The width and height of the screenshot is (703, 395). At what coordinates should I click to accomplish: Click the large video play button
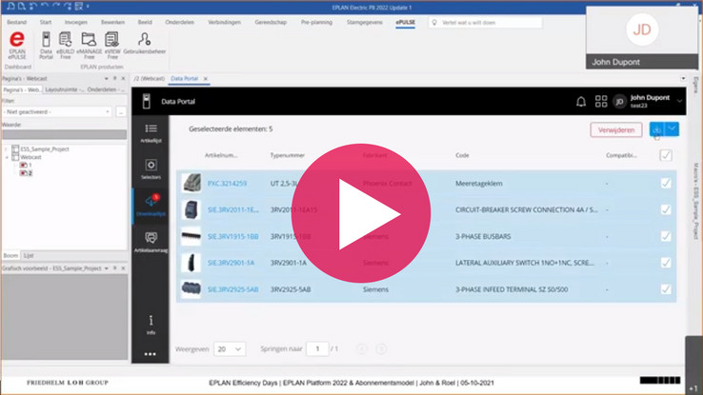[361, 213]
